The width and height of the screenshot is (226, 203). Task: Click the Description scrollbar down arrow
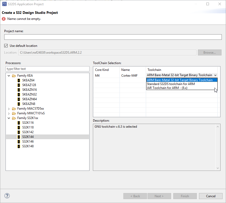tap(218, 168)
